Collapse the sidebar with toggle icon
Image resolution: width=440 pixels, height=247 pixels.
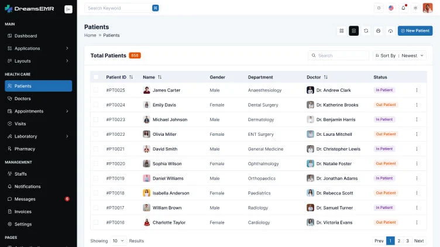coord(68,9)
